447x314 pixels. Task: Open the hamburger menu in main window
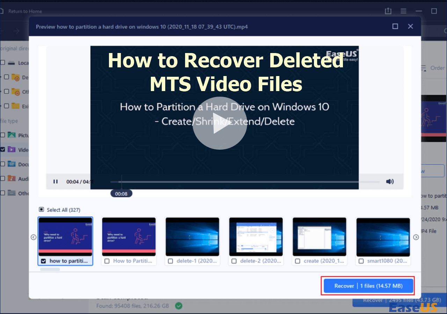(403, 11)
